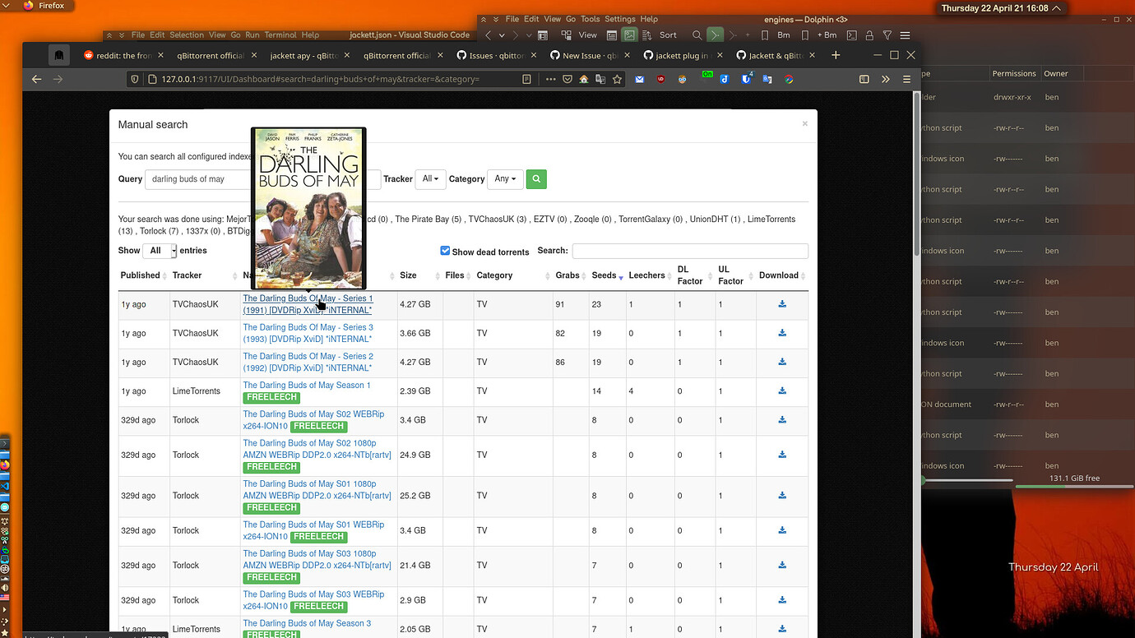The height and width of the screenshot is (638, 1135).
Task: Open a new Firefox tab with plus
Action: (836, 55)
